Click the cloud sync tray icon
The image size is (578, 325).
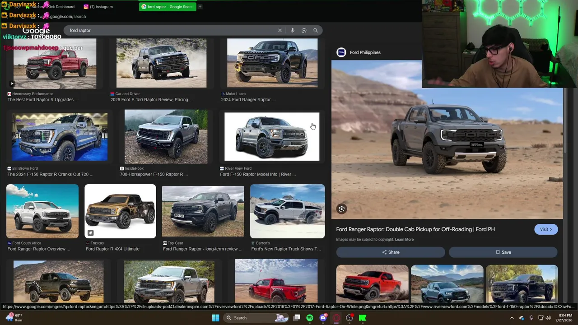(522, 318)
